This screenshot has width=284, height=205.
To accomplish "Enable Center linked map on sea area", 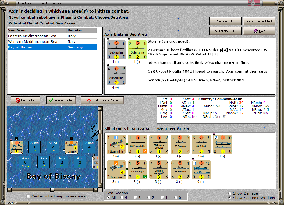I will point(28,196).
